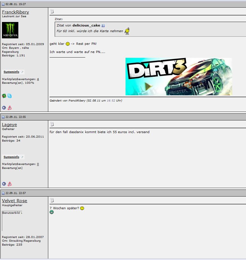Click the quote author name 'delicious_cake'
This screenshot has height=260, width=246.
(86, 25)
